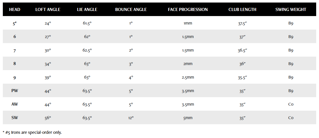Select the 12° bounce angle cell
Viewport: 319px width, 138px height.
pos(131,118)
